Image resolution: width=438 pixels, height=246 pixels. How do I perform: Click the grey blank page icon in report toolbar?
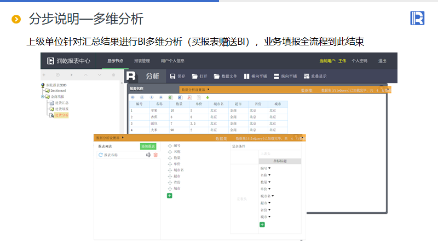click(x=199, y=97)
